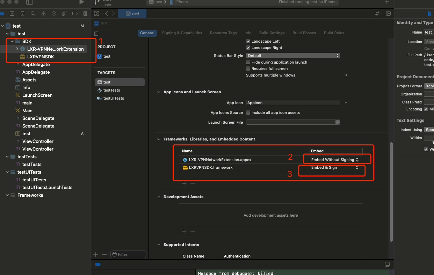Image resolution: width=434 pixels, height=275 pixels.
Task: Toggle the Encoding checkbox in inspector
Action: coord(426,109)
